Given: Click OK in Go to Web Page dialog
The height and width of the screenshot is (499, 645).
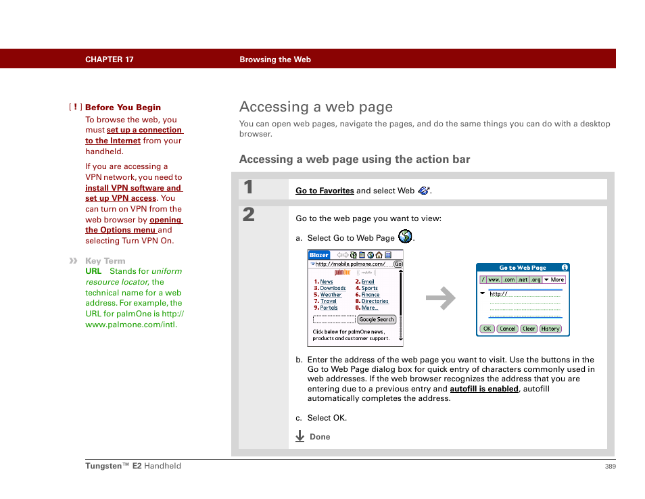Looking at the screenshot, I should (487, 329).
